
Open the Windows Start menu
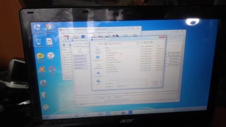46,117
